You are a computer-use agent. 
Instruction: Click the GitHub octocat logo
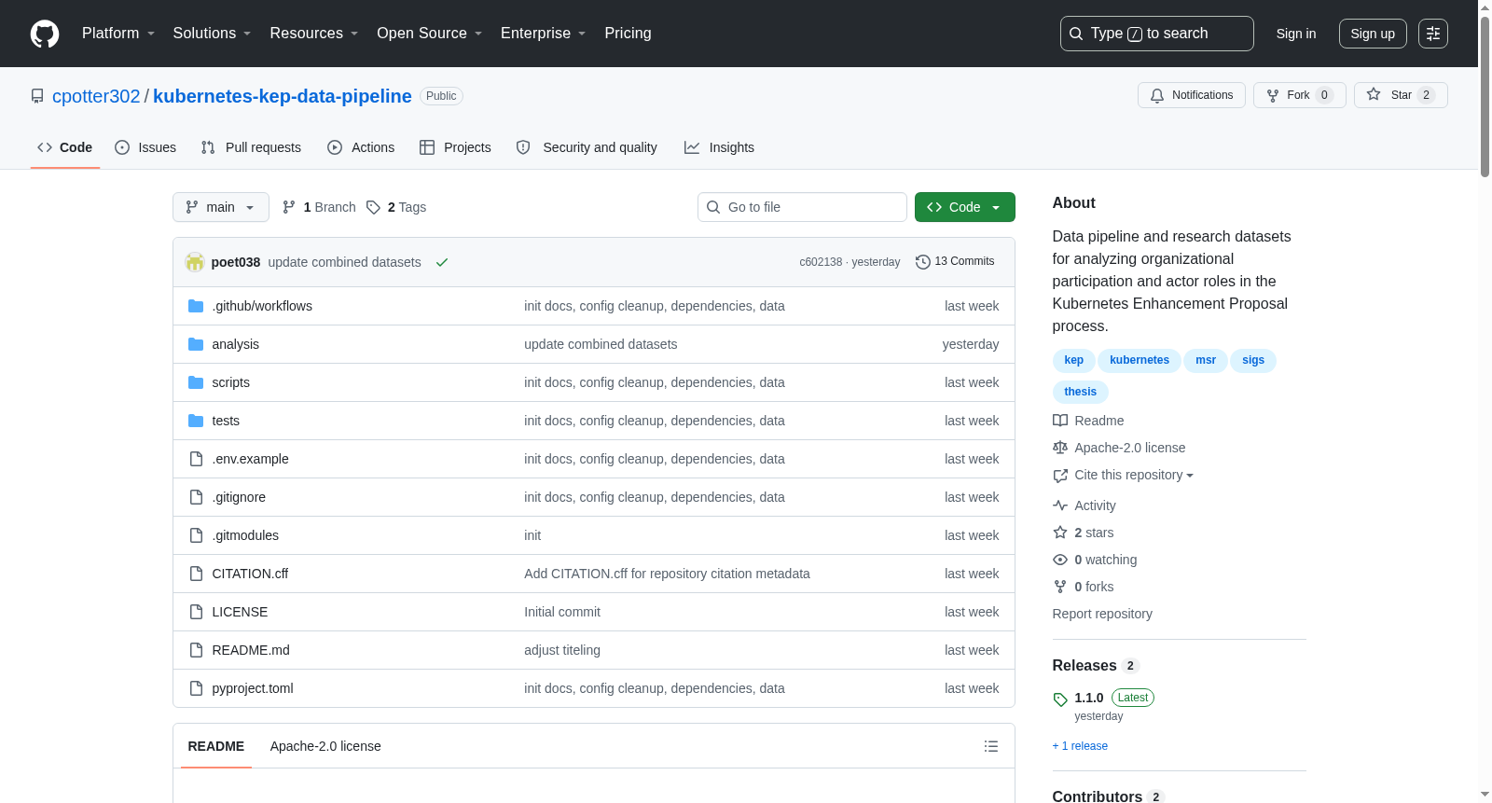(x=45, y=34)
